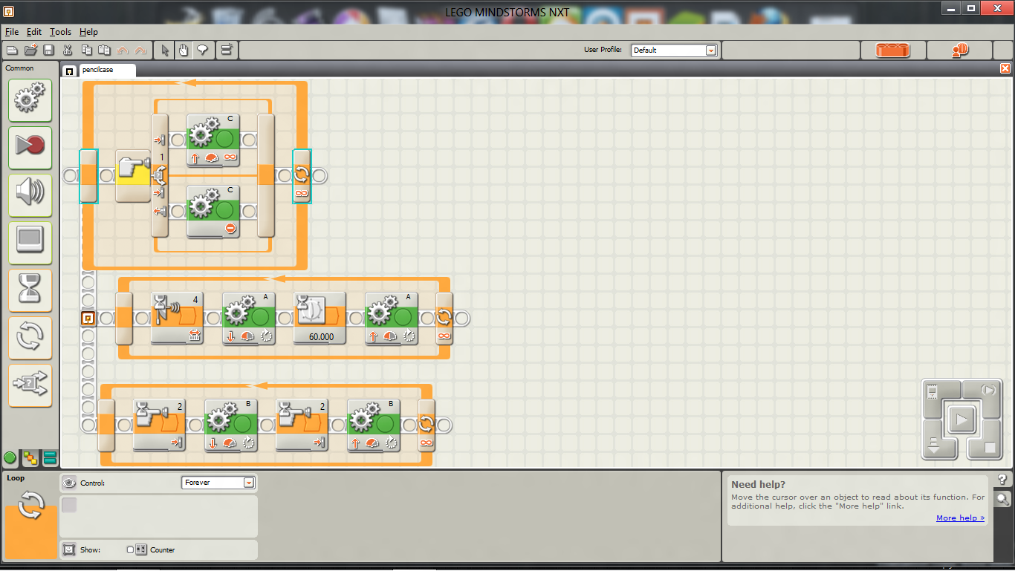Select the Comment speech bubble tool
The height and width of the screenshot is (571, 1015).
pos(202,50)
